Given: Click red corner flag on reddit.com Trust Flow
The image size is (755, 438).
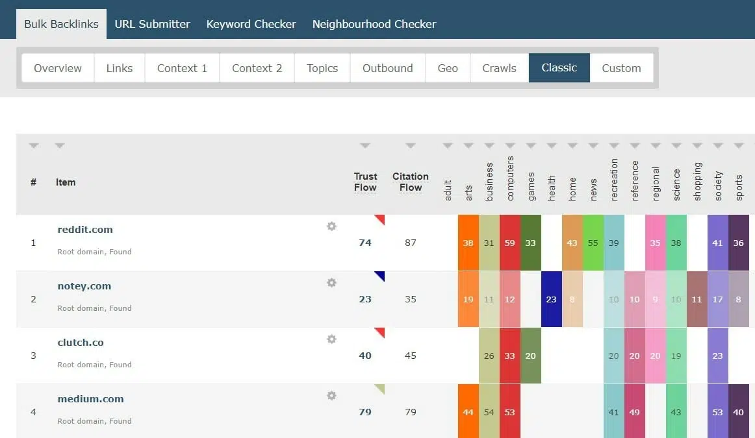Looking at the screenshot, I should tap(380, 219).
